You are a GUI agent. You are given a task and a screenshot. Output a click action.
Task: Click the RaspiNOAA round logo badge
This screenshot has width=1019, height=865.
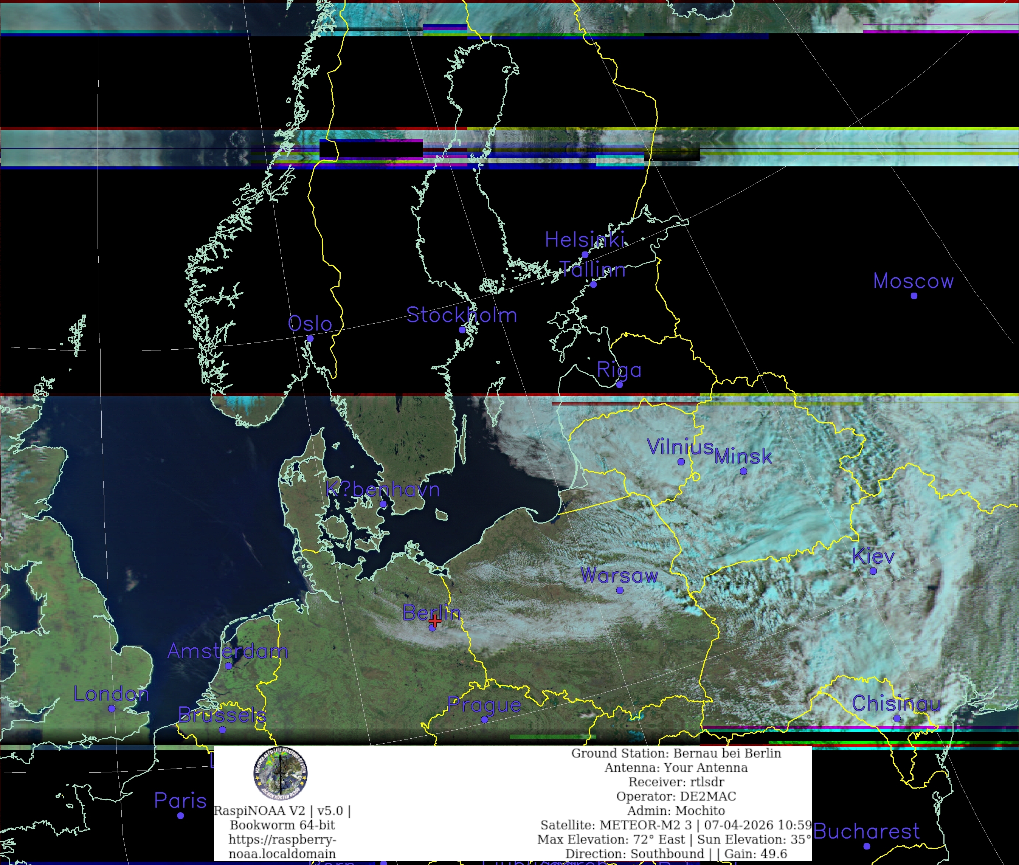280,773
